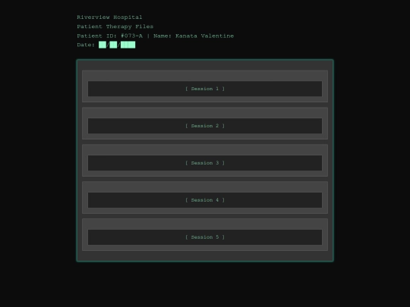Open the Session 5 file
The width and height of the screenshot is (410, 307).
[205, 237]
